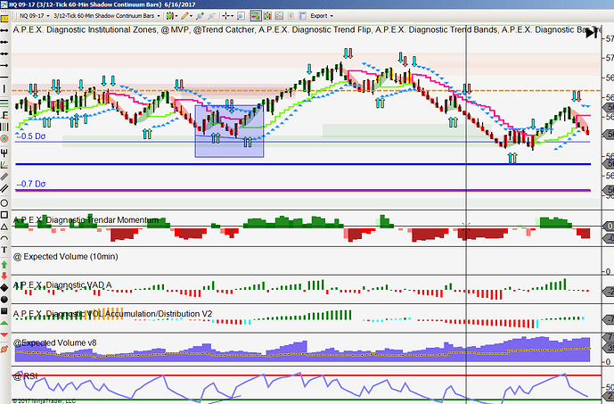614x404 pixels.
Task: Select the Andrews Pitchfork tool
Action: (x=4, y=153)
